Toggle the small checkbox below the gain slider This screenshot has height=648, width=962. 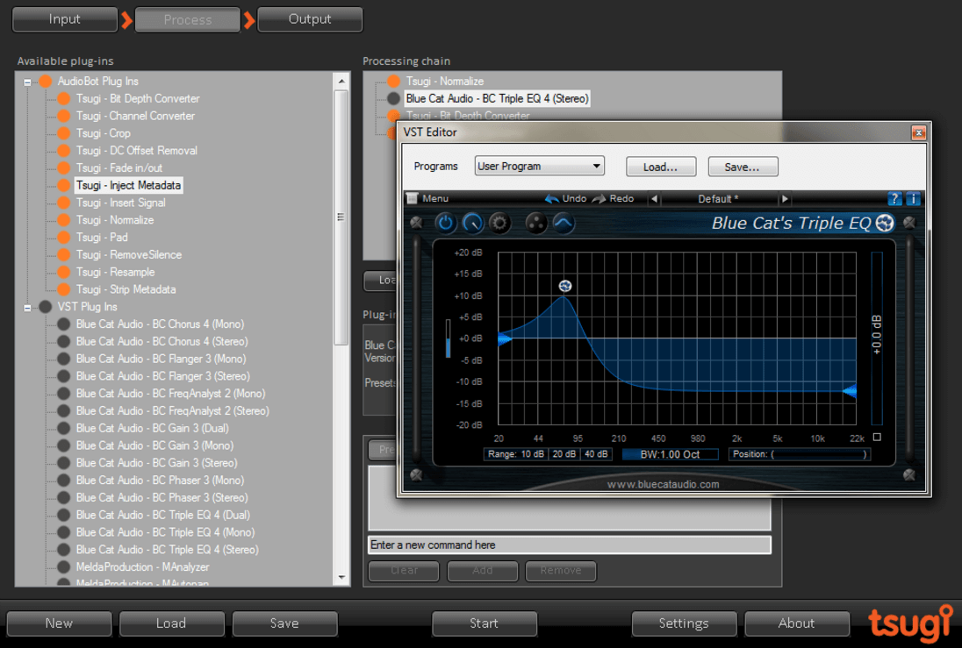877,437
